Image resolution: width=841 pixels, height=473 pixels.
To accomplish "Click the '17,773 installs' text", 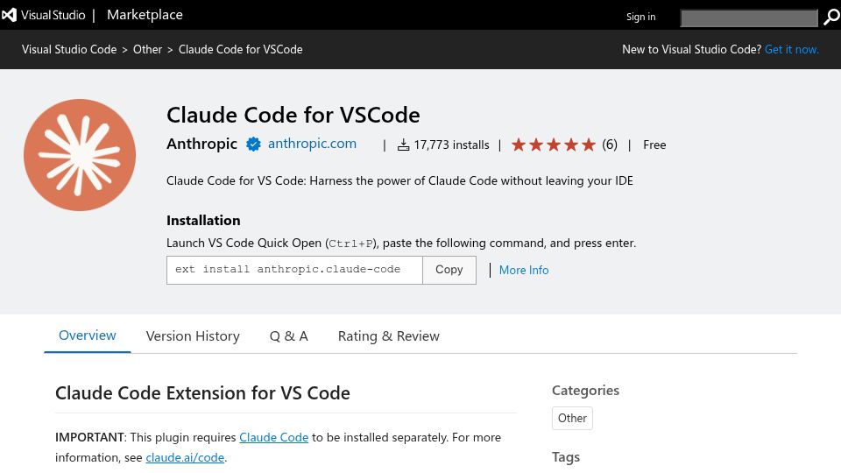I will [x=452, y=145].
